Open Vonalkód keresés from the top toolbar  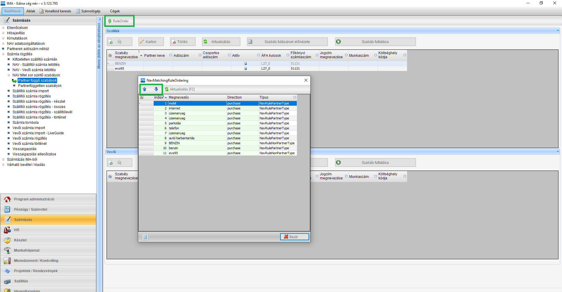coord(56,11)
